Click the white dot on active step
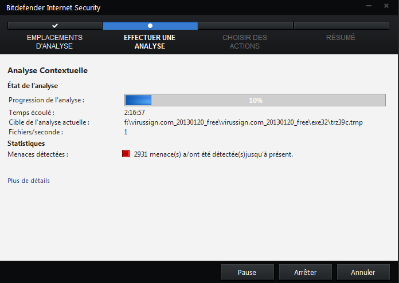Viewport: 399px width, 283px height. (150, 26)
